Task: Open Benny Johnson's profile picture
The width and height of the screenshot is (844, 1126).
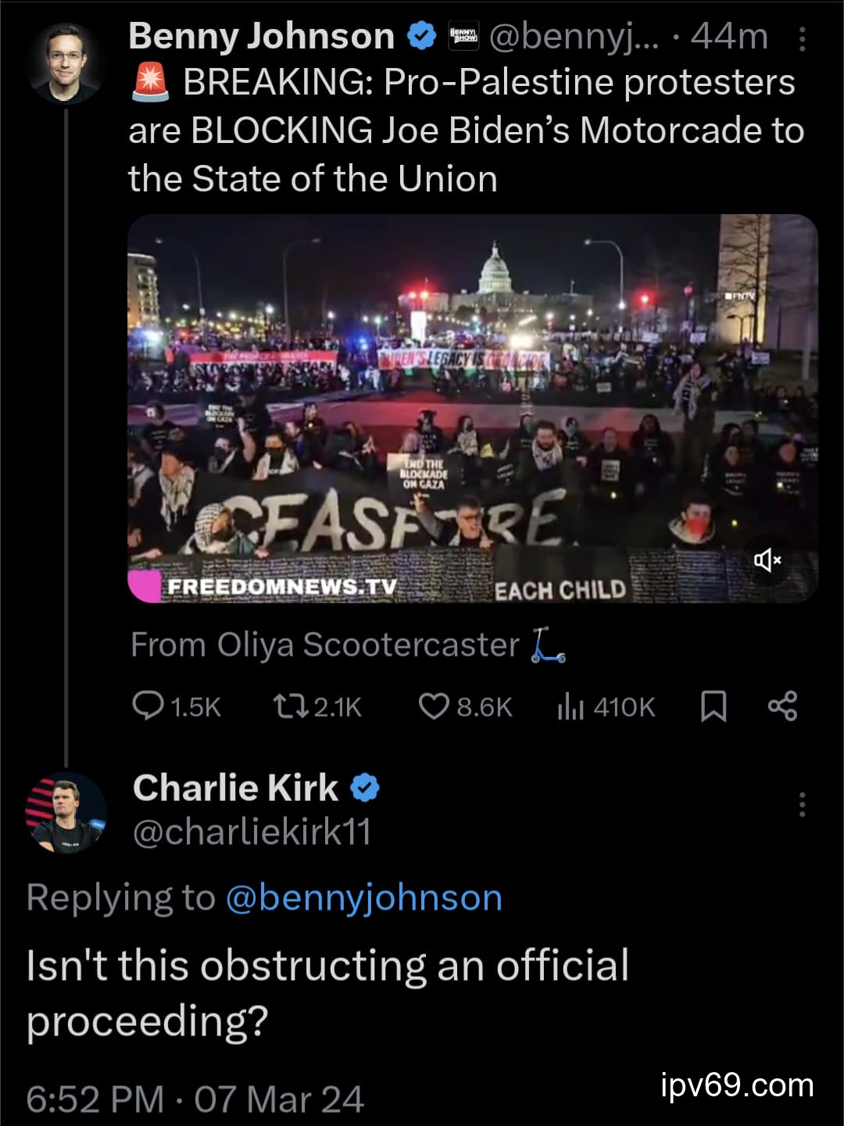Action: (x=65, y=63)
